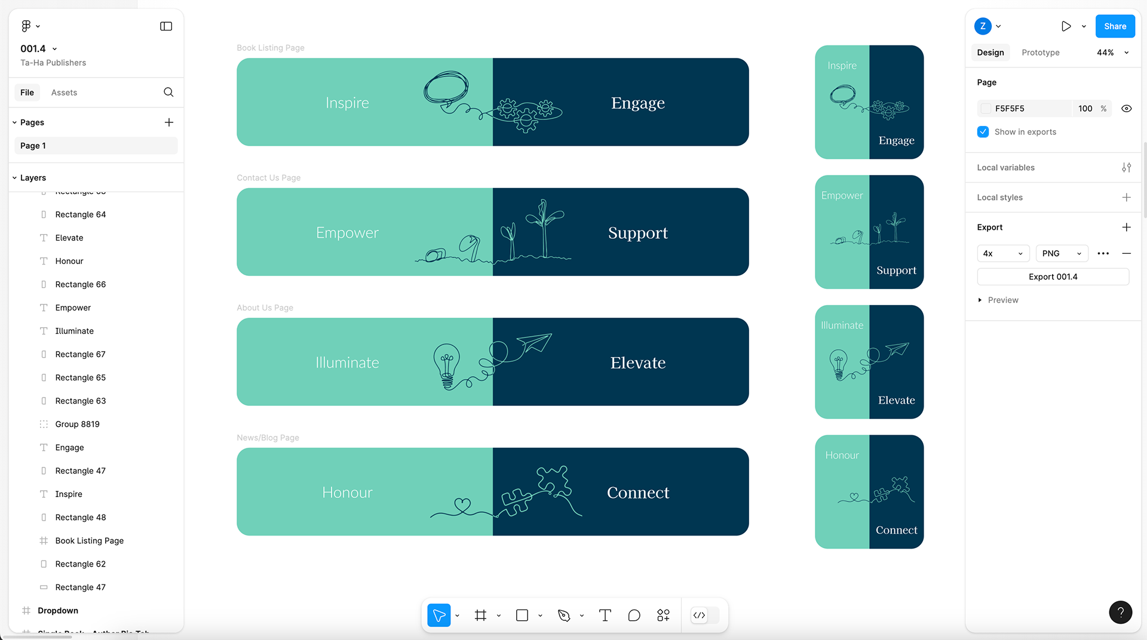Open Move tool options chevron
Viewport: 1147px width, 640px height.
457,616
